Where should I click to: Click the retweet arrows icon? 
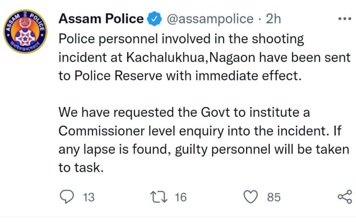pos(159,197)
